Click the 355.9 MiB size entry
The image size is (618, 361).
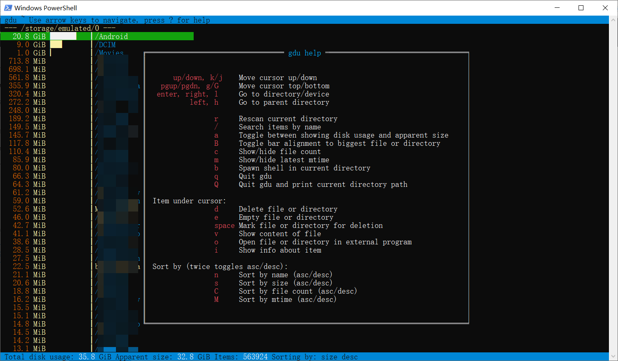point(27,86)
